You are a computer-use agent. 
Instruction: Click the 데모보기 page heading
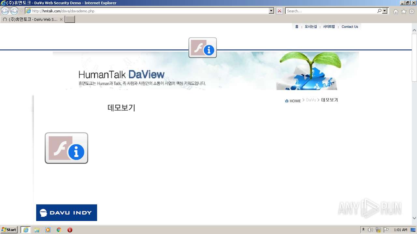point(121,108)
